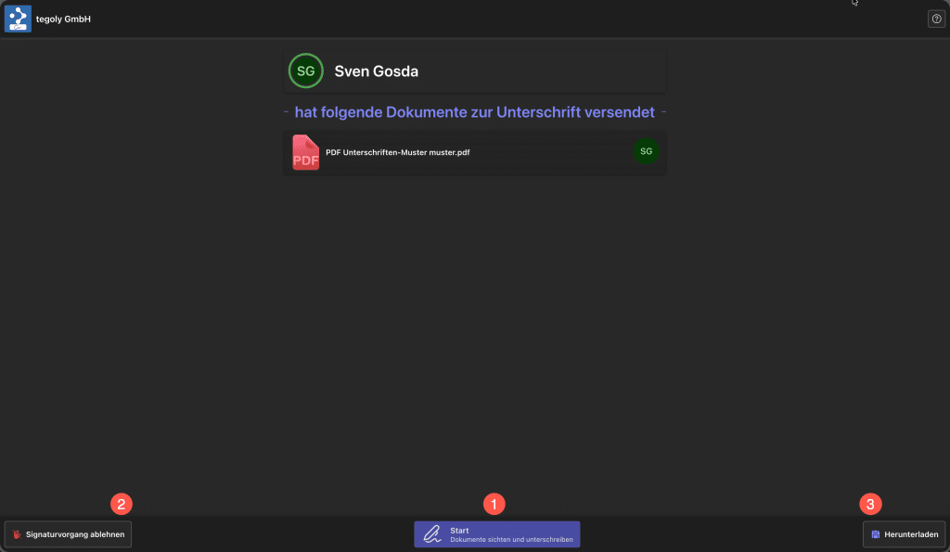Click the red hand icon for declining

click(x=17, y=534)
